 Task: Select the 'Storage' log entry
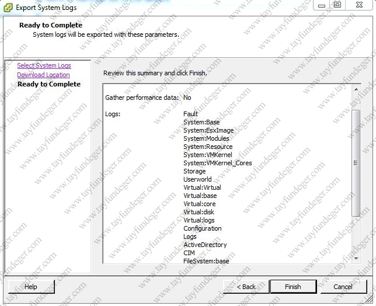click(194, 171)
